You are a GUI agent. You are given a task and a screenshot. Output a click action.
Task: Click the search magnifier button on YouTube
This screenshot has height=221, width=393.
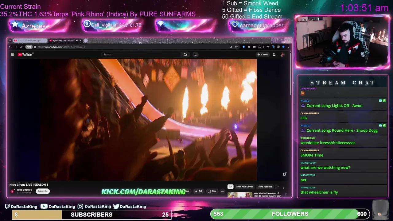click(185, 55)
